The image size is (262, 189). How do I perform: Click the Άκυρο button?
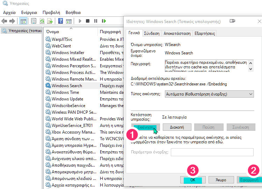[x=221, y=180]
